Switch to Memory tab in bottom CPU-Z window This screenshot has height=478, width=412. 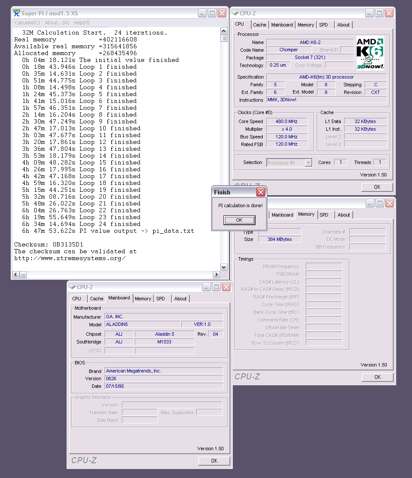[143, 299]
